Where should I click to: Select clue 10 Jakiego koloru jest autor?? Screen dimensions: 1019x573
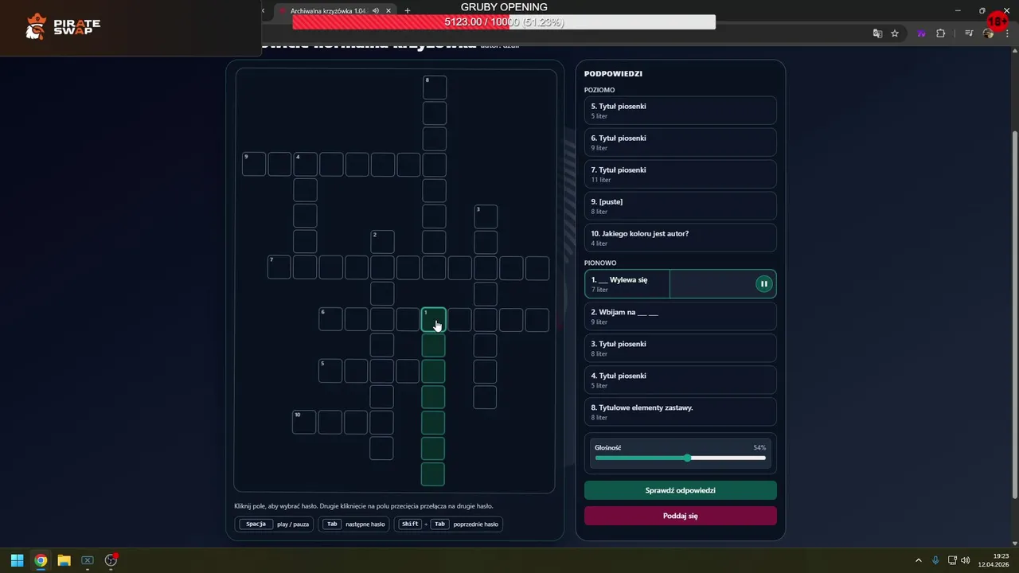click(680, 237)
